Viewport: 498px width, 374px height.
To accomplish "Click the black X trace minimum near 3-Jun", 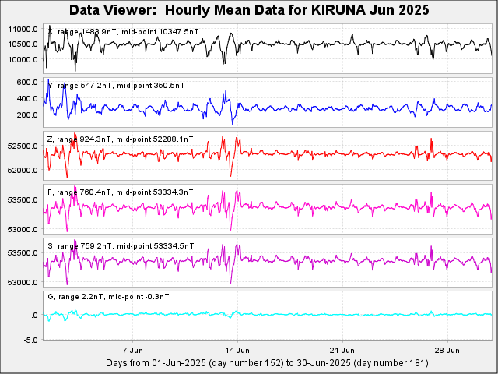I will [75, 70].
